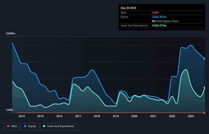The image size is (209, 134).
Task: Click the Equity row label in tooltip
Action: tap(124, 17)
